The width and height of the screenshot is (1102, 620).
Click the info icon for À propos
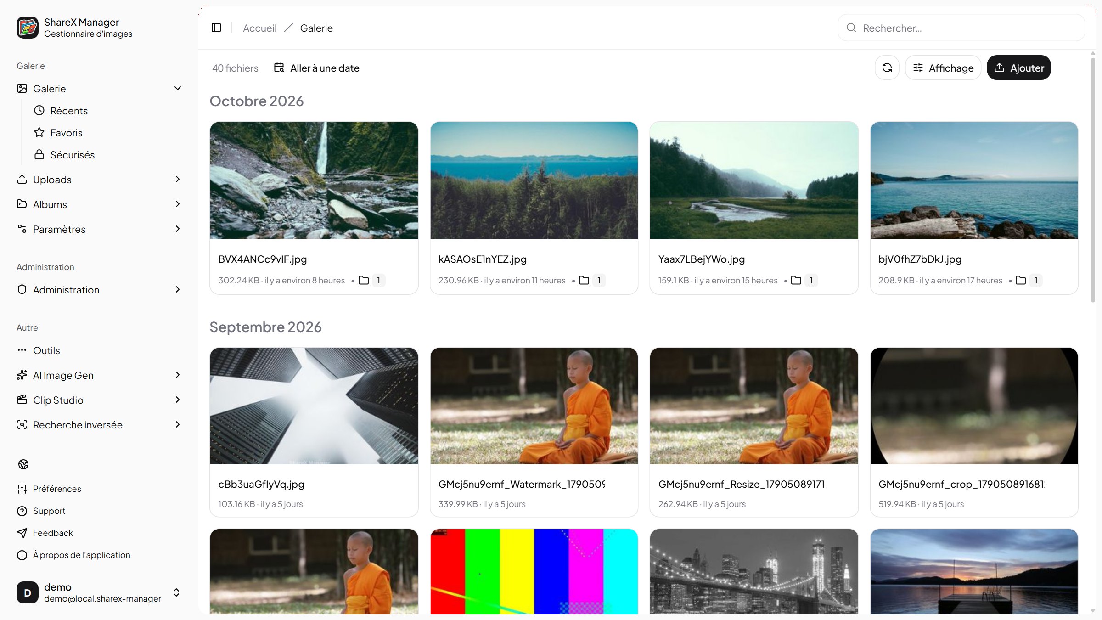pyautogui.click(x=22, y=555)
